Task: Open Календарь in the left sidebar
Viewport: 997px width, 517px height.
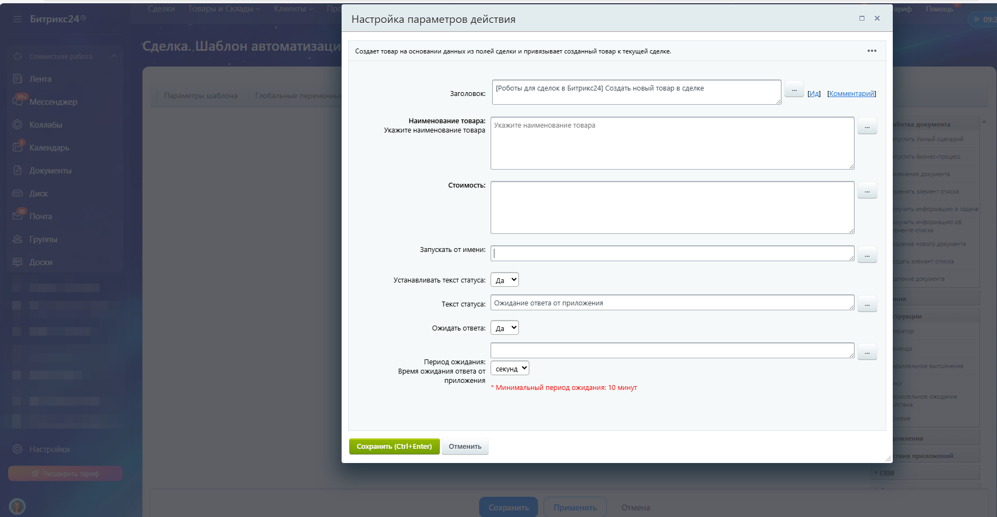Action: [x=49, y=148]
